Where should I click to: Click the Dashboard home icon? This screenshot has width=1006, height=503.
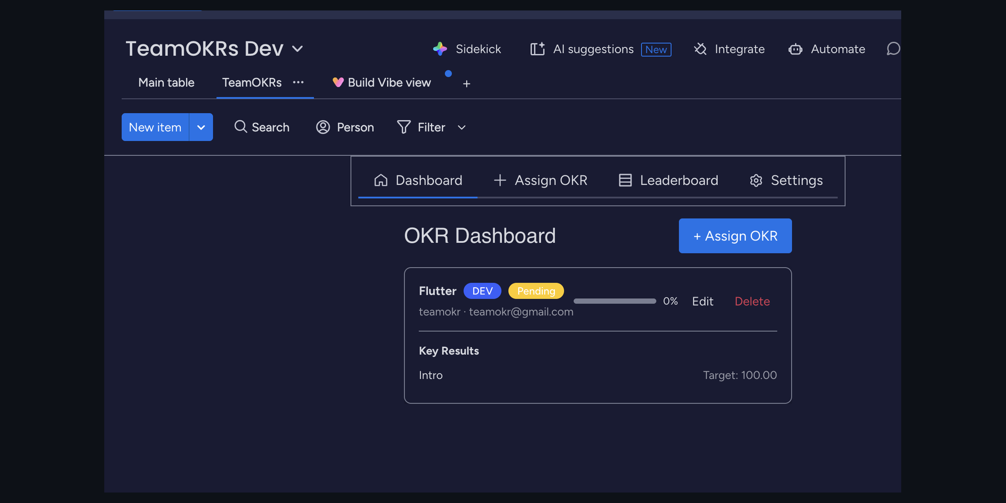tap(381, 180)
